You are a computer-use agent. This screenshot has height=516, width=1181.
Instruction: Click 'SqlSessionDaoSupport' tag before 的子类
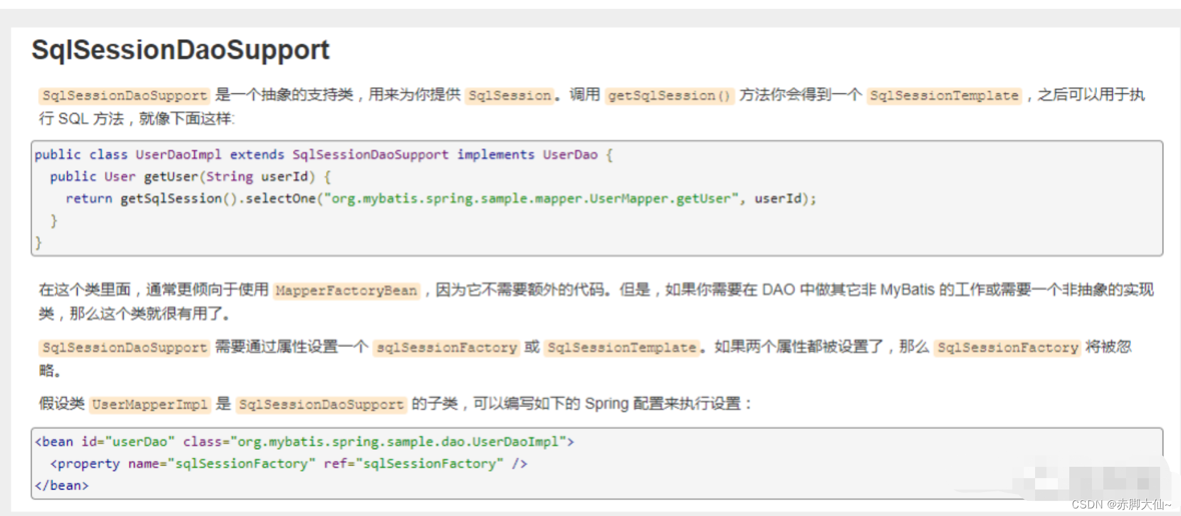pyautogui.click(x=321, y=404)
